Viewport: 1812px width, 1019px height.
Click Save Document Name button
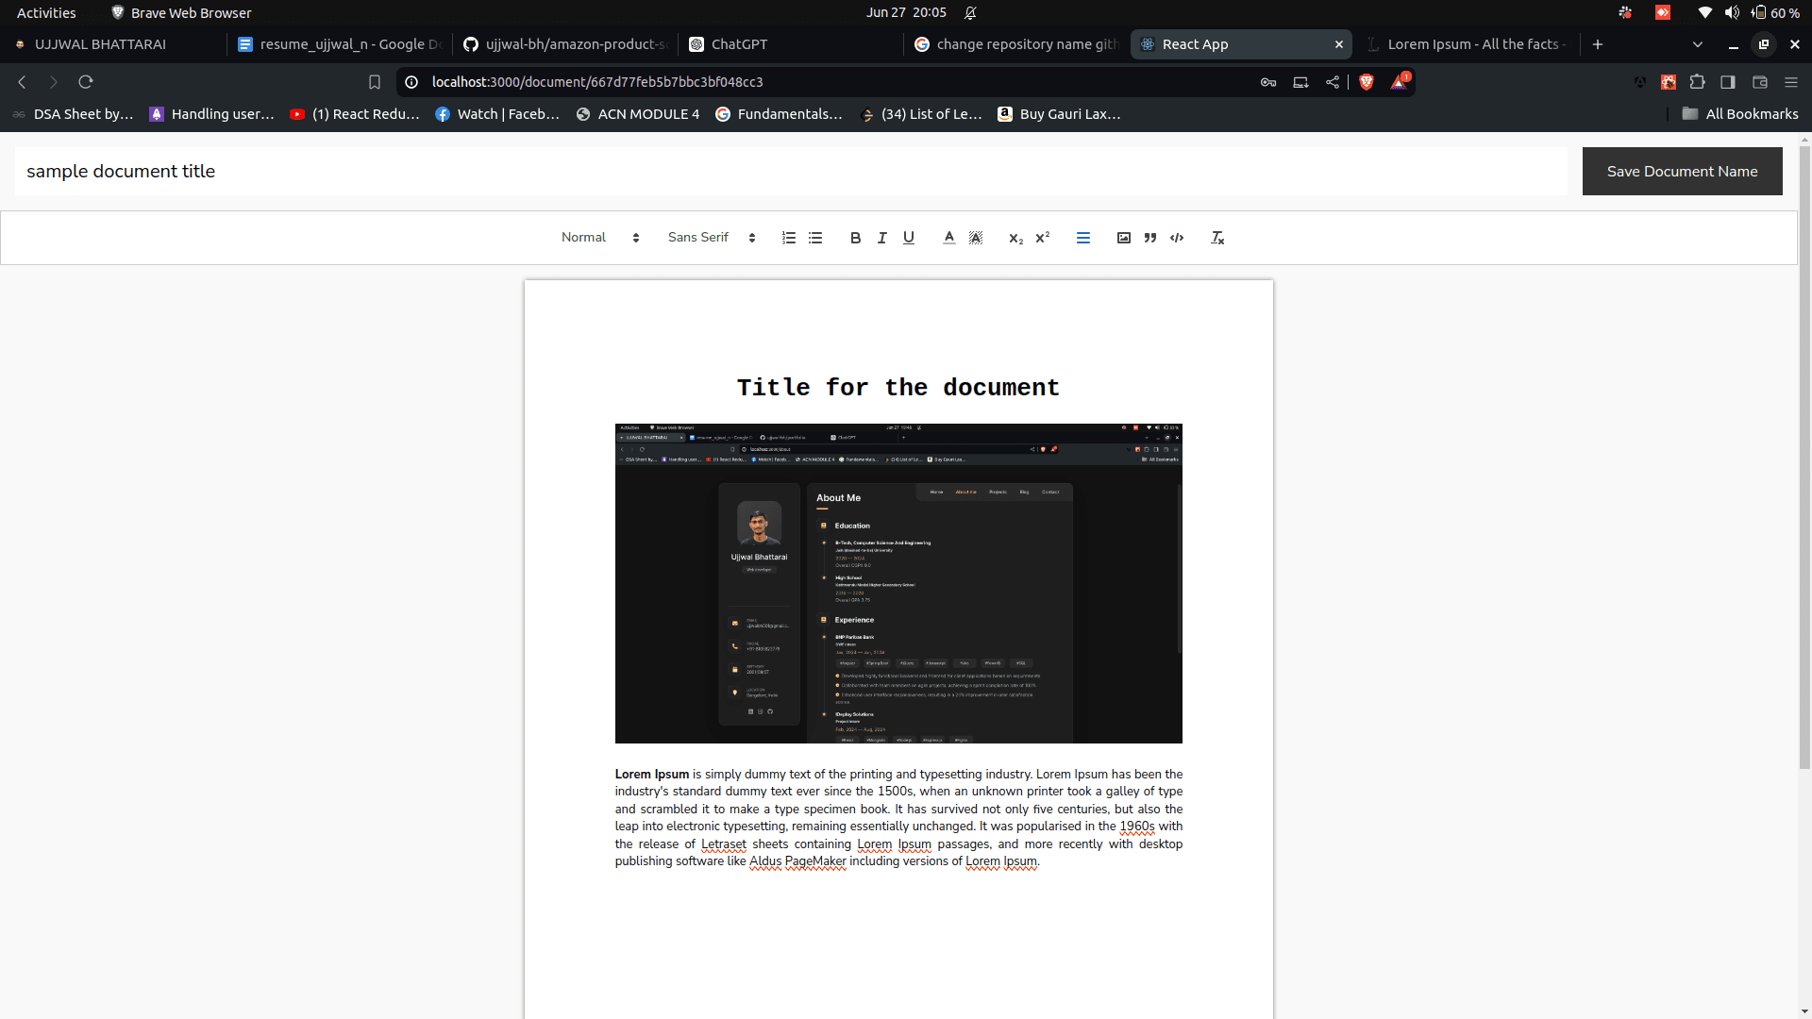(1682, 172)
